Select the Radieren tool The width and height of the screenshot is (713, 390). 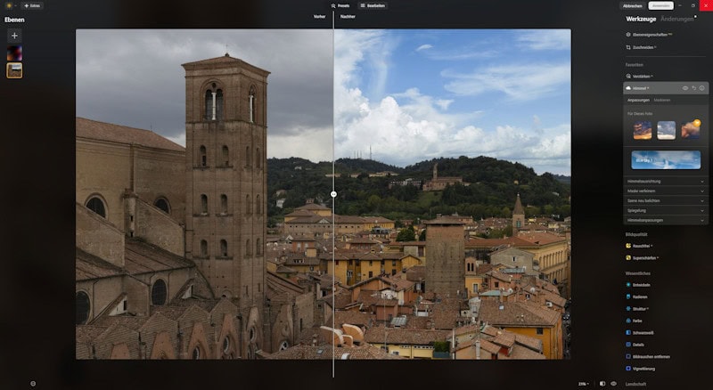[641, 297]
